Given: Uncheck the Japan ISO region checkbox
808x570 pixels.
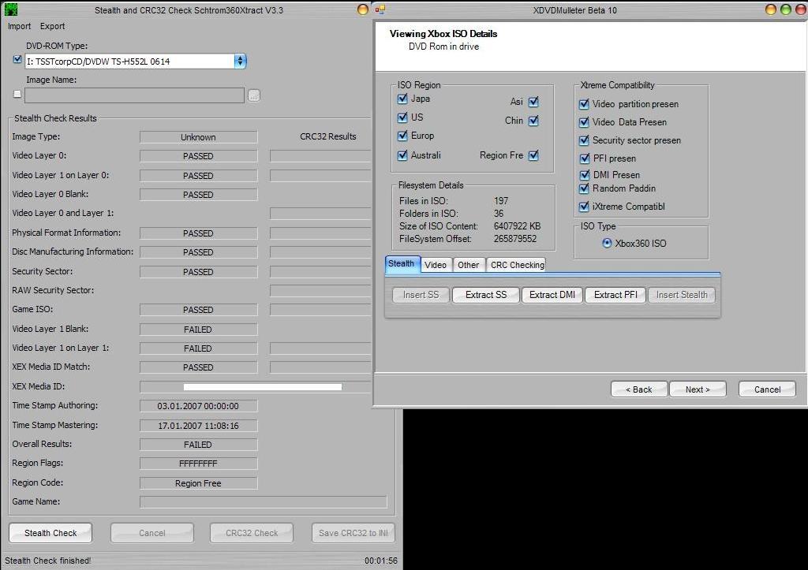Looking at the screenshot, I should pyautogui.click(x=403, y=99).
